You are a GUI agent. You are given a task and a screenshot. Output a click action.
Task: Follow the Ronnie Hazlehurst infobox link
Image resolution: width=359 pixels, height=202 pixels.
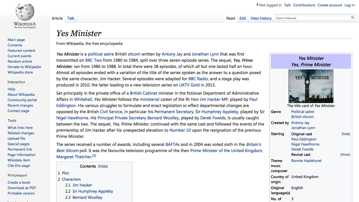tap(306, 161)
